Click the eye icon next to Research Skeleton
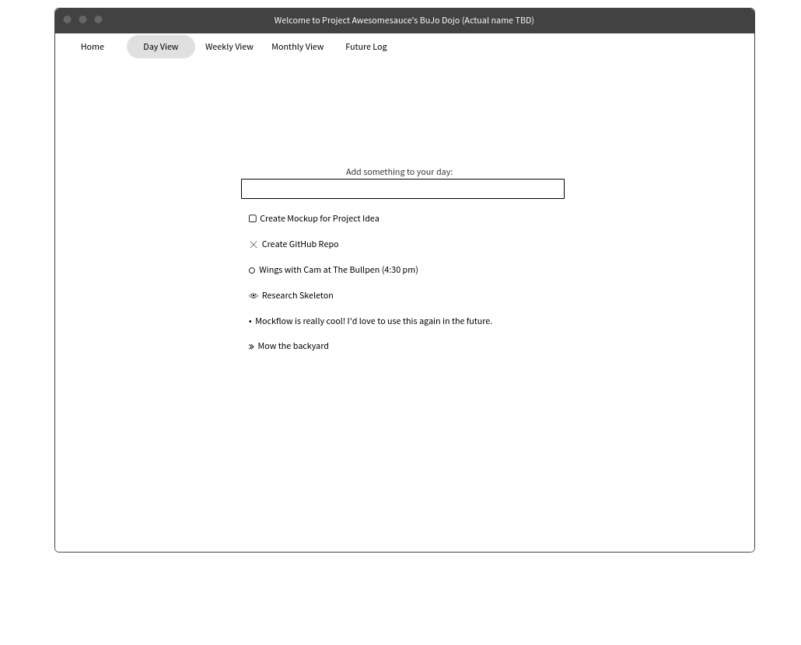 tap(254, 295)
